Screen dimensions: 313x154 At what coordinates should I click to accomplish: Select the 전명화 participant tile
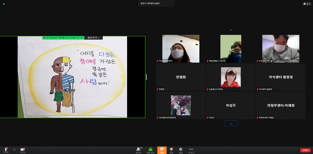pos(181,77)
